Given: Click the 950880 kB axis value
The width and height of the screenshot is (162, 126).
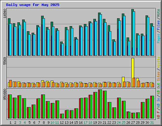Looking at the screenshot, I should coord(5,94).
